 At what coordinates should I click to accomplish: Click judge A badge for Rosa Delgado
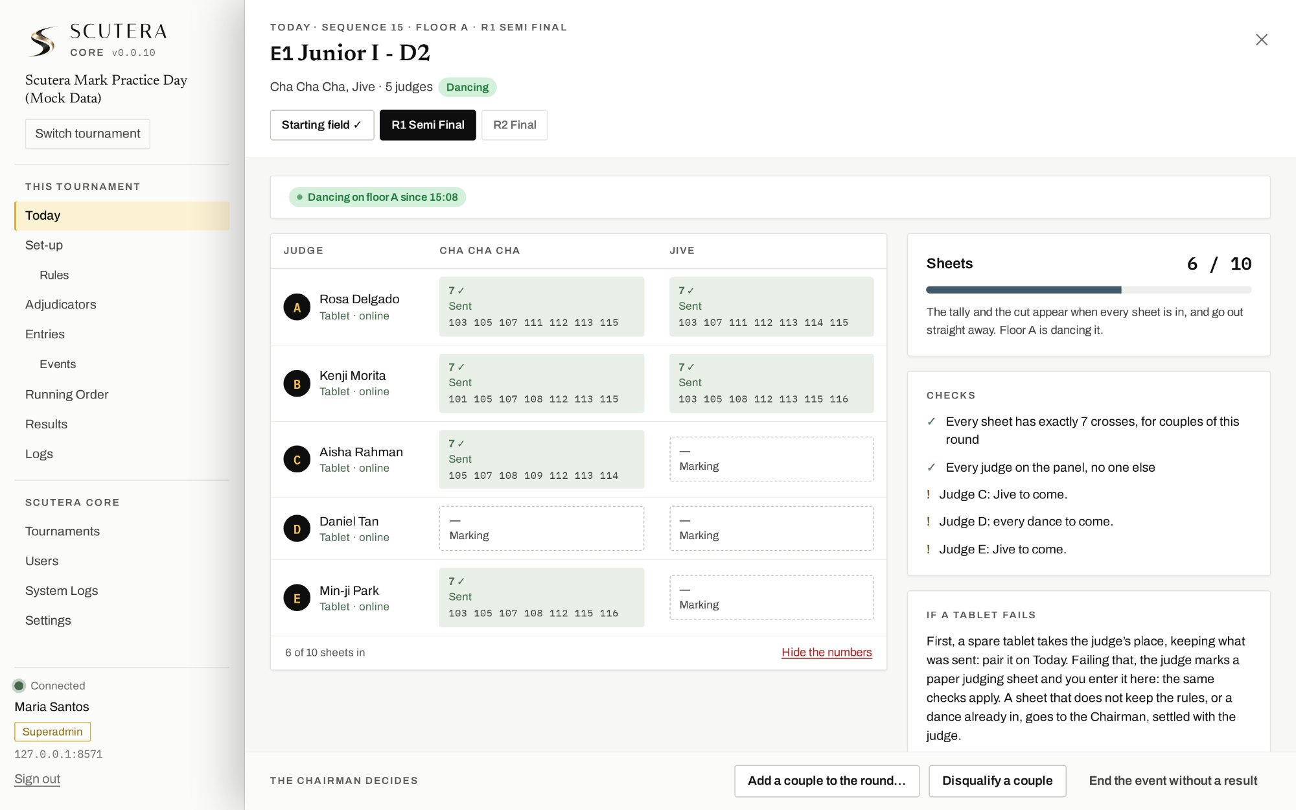(x=297, y=307)
